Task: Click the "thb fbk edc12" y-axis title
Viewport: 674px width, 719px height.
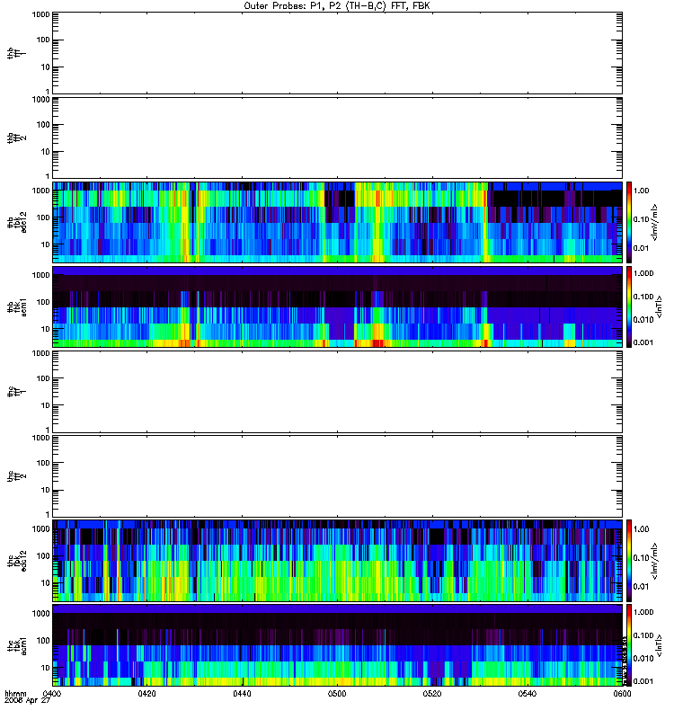Action: [x=16, y=222]
